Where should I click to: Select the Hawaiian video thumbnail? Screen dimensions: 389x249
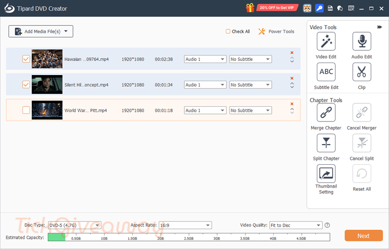click(x=47, y=59)
